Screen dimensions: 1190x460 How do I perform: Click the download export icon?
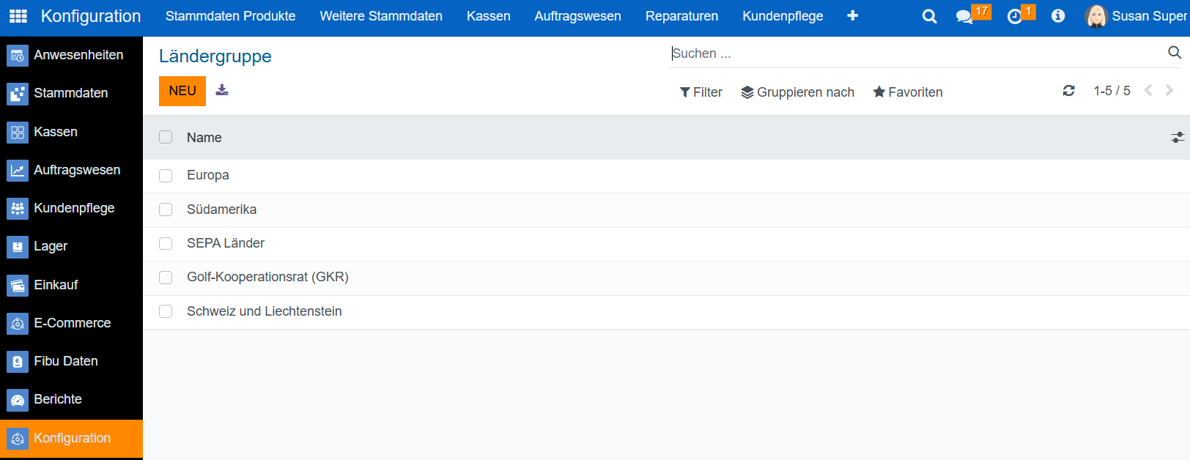coord(222,90)
